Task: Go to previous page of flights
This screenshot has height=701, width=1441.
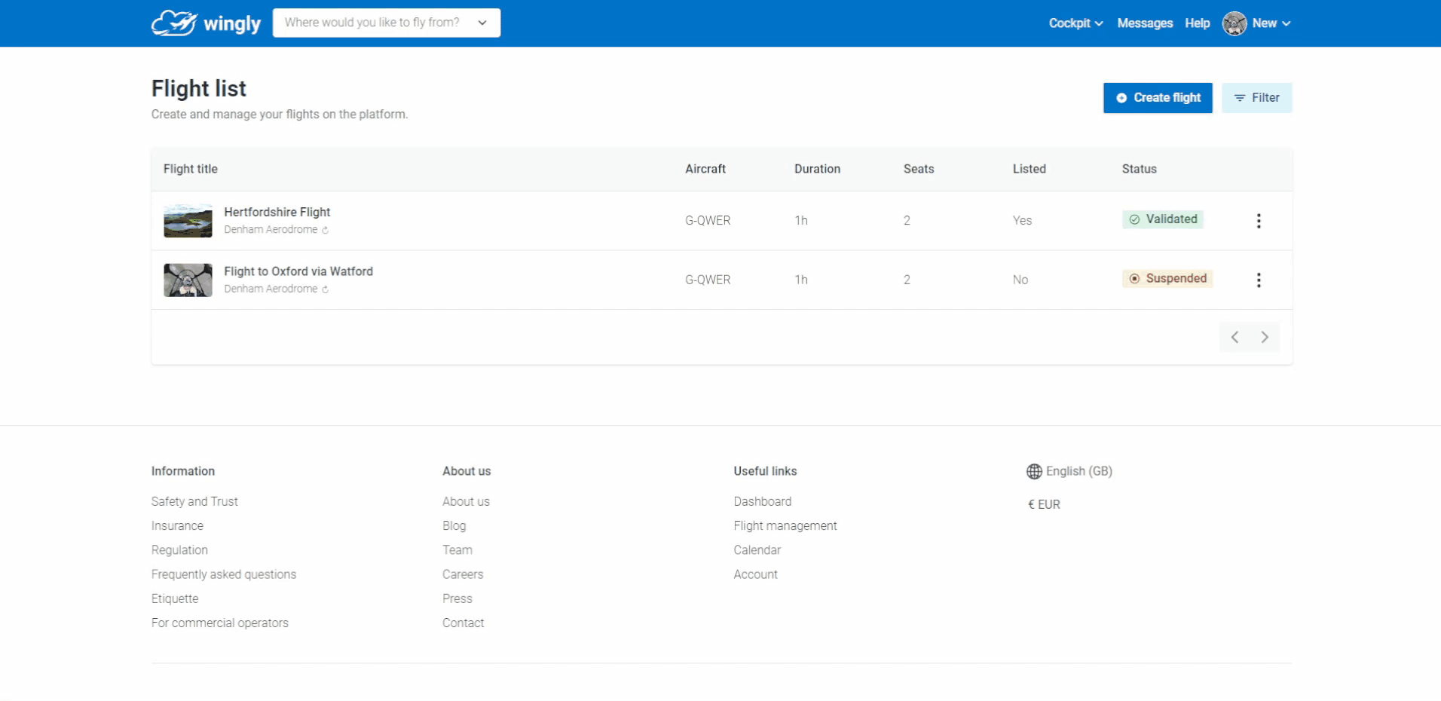Action: click(x=1234, y=338)
